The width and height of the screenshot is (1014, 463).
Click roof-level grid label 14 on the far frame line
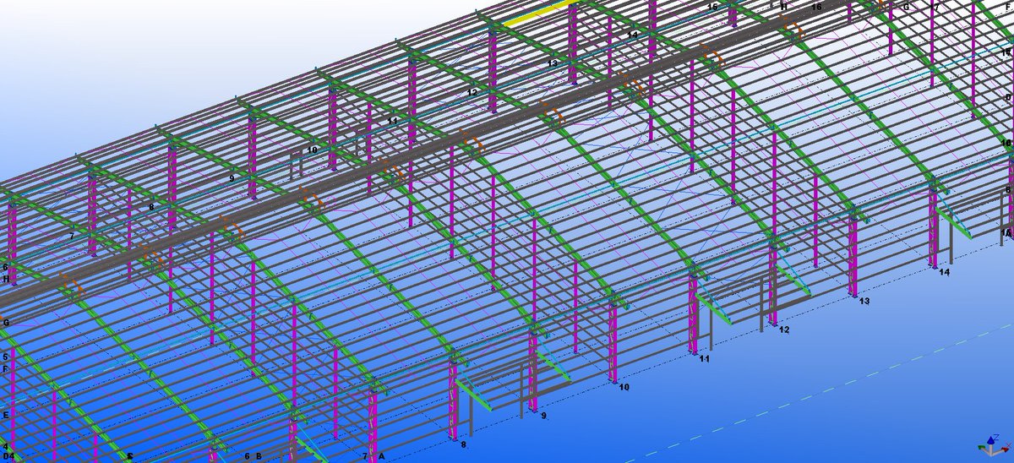[x=633, y=35]
